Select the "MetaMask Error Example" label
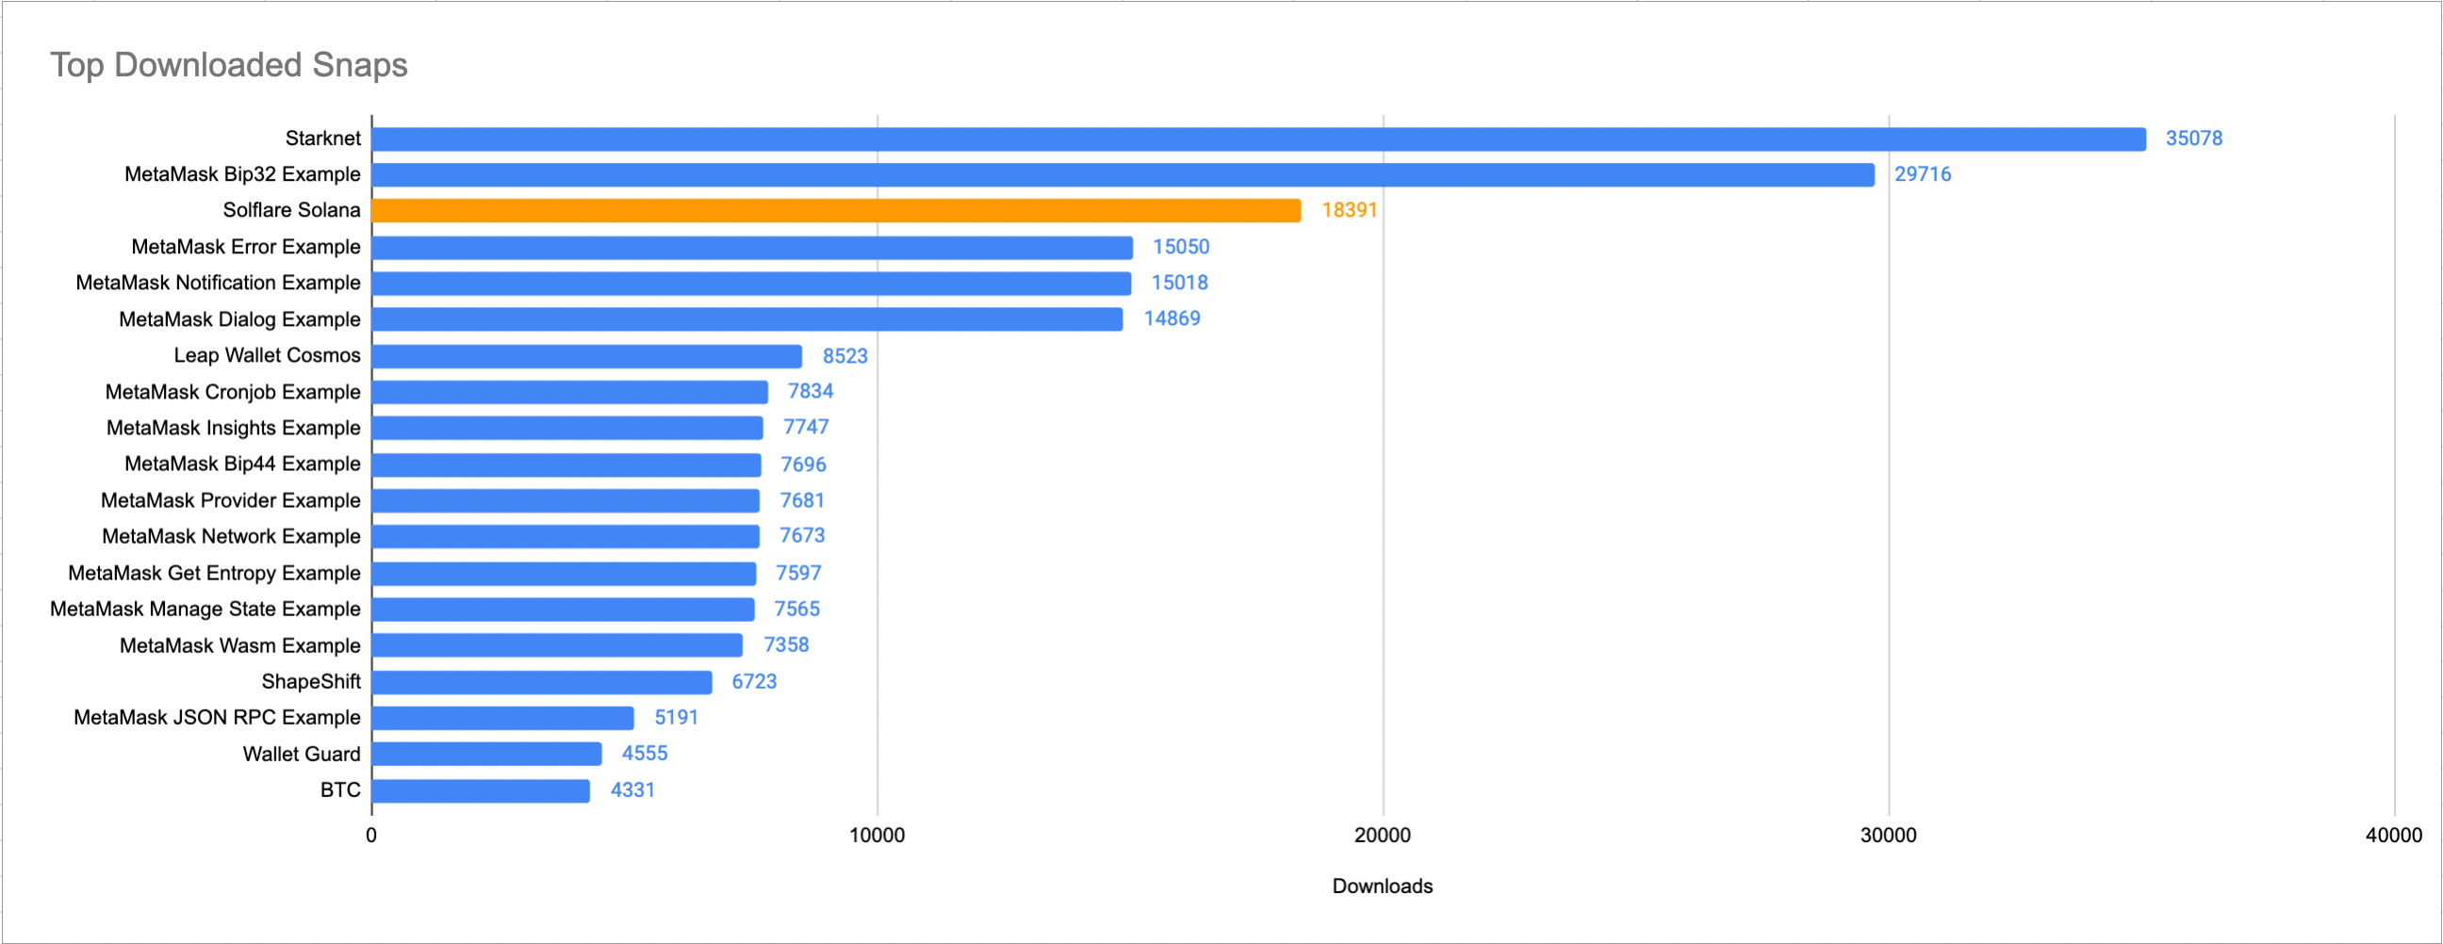 click(246, 247)
